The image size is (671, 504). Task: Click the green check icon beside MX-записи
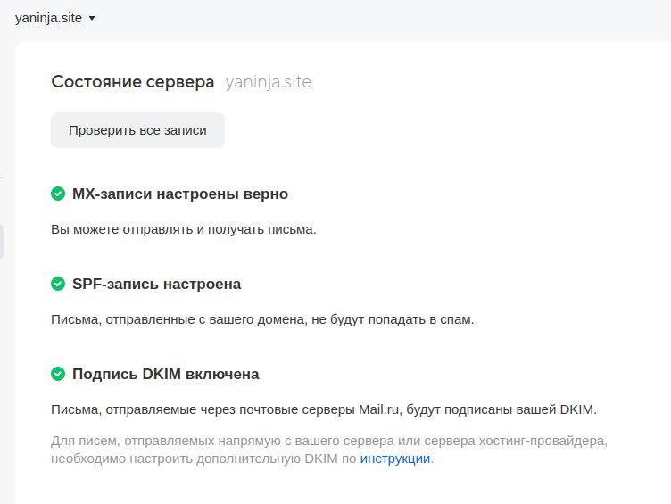pos(58,194)
